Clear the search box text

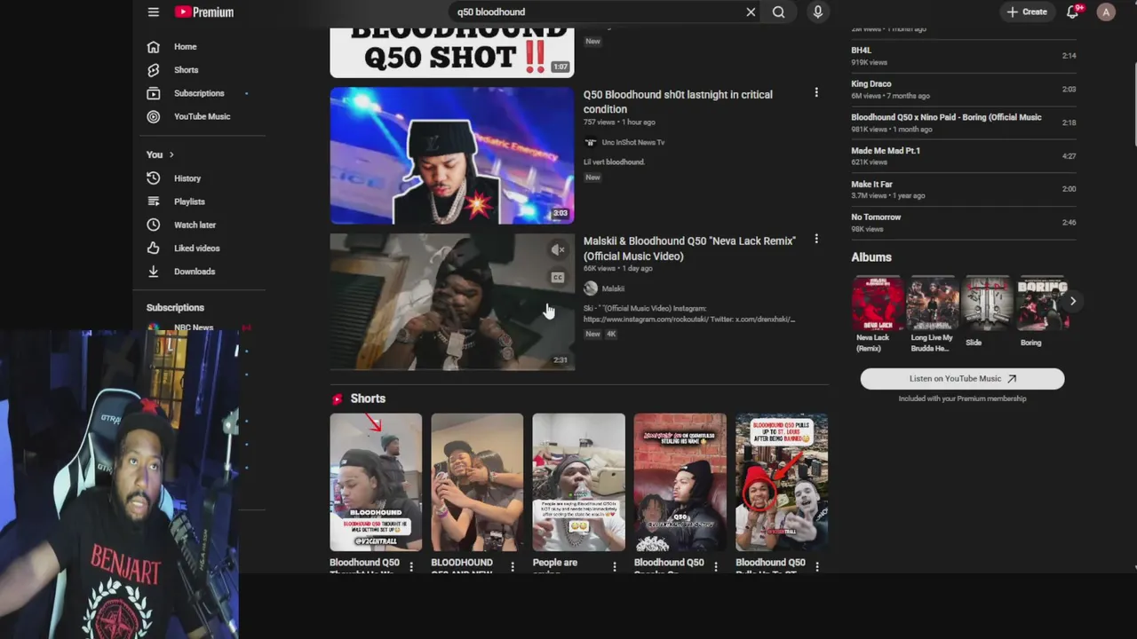pyautogui.click(x=751, y=12)
